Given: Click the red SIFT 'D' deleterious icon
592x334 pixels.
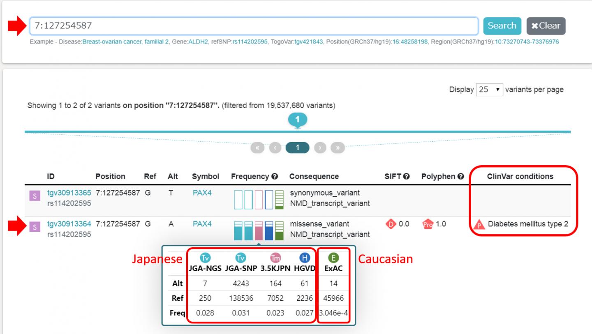Looking at the screenshot, I should tap(391, 224).
